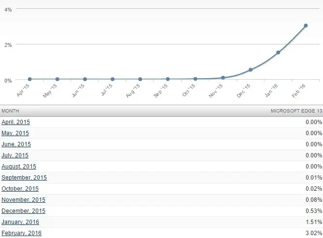Click the Oct '15 data point on chart
The height and width of the screenshot is (238, 323).
195,79
